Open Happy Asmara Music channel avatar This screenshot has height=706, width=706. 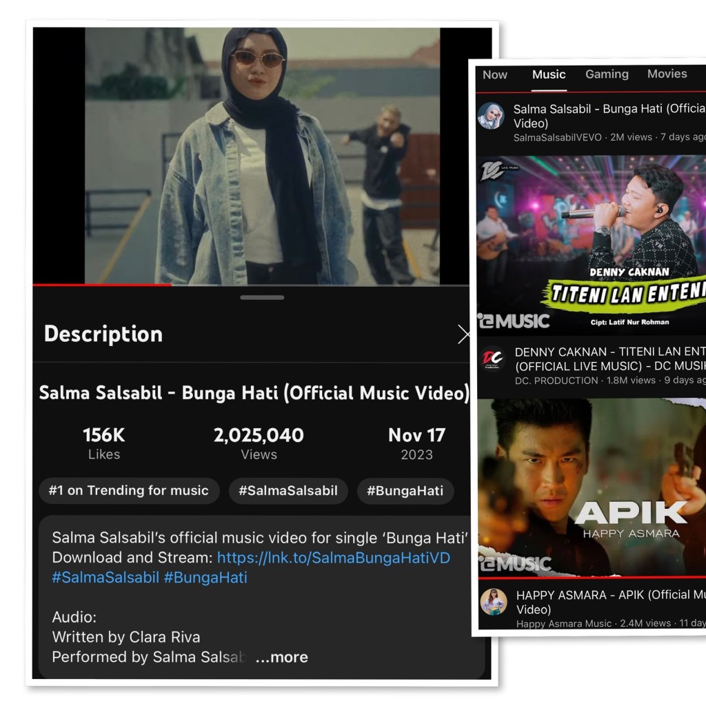tap(494, 602)
